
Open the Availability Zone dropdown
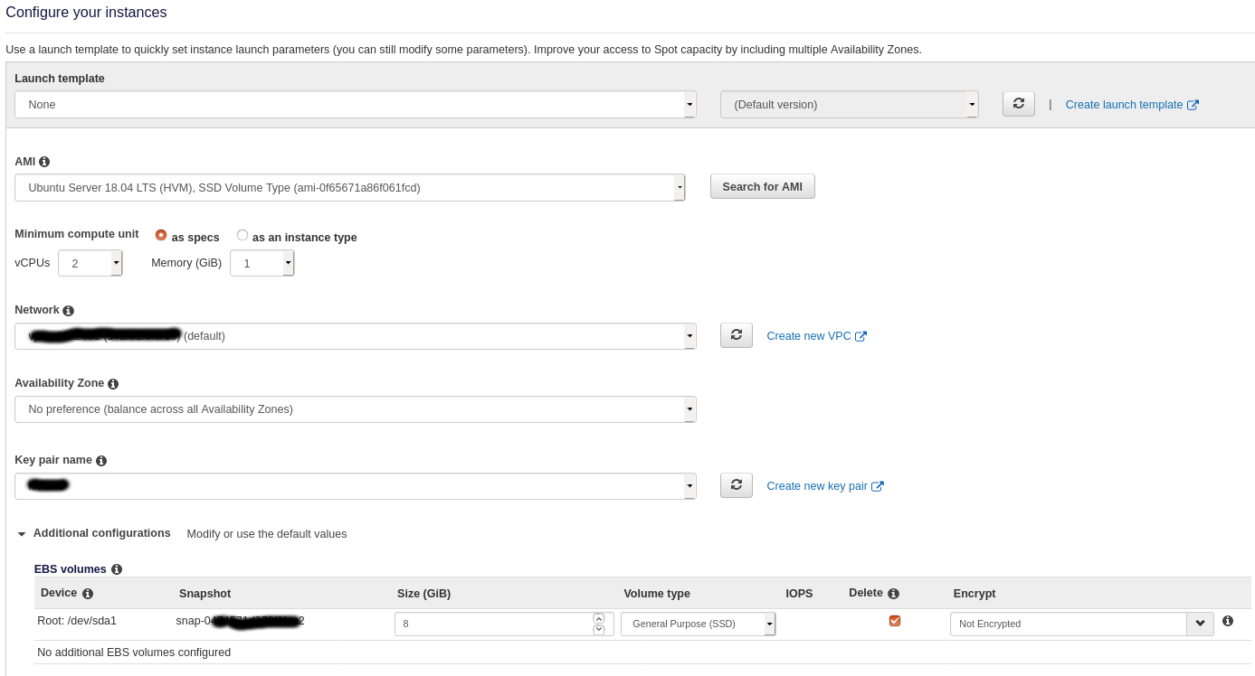355,409
